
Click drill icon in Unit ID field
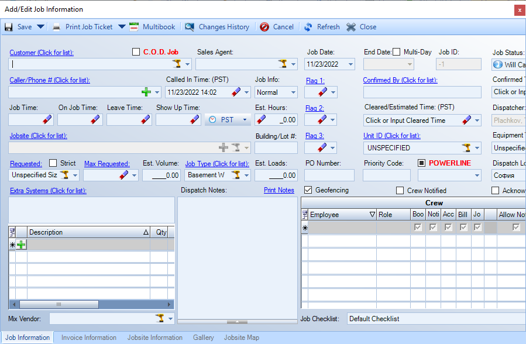click(x=466, y=147)
